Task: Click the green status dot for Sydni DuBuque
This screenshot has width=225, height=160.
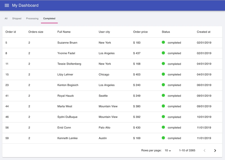Action: [163, 116]
